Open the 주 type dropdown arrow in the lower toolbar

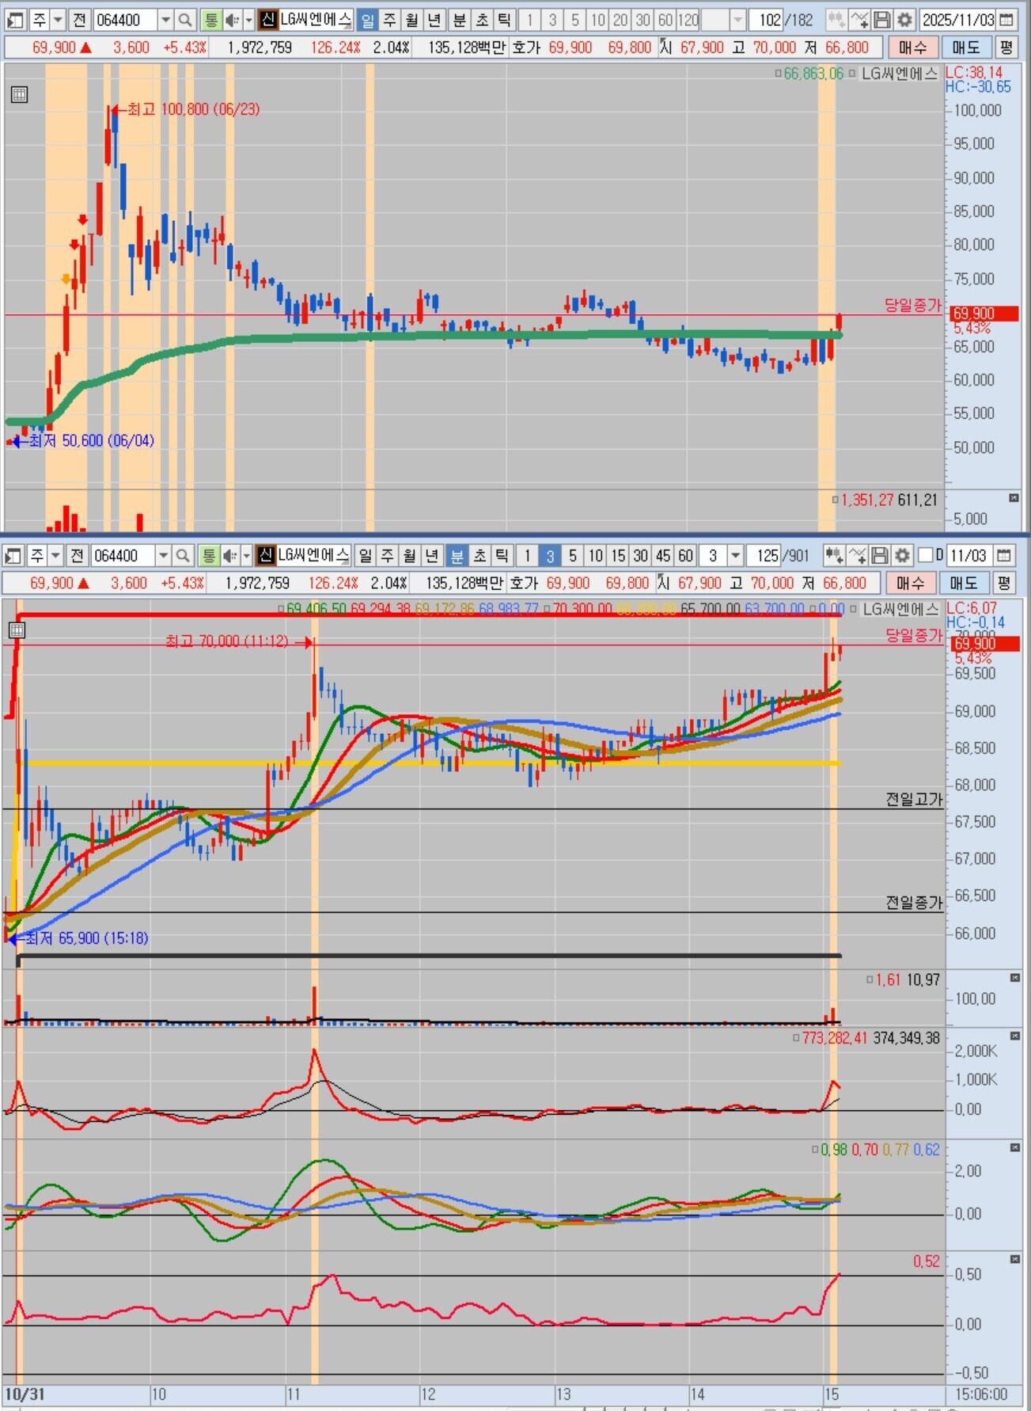click(x=55, y=556)
